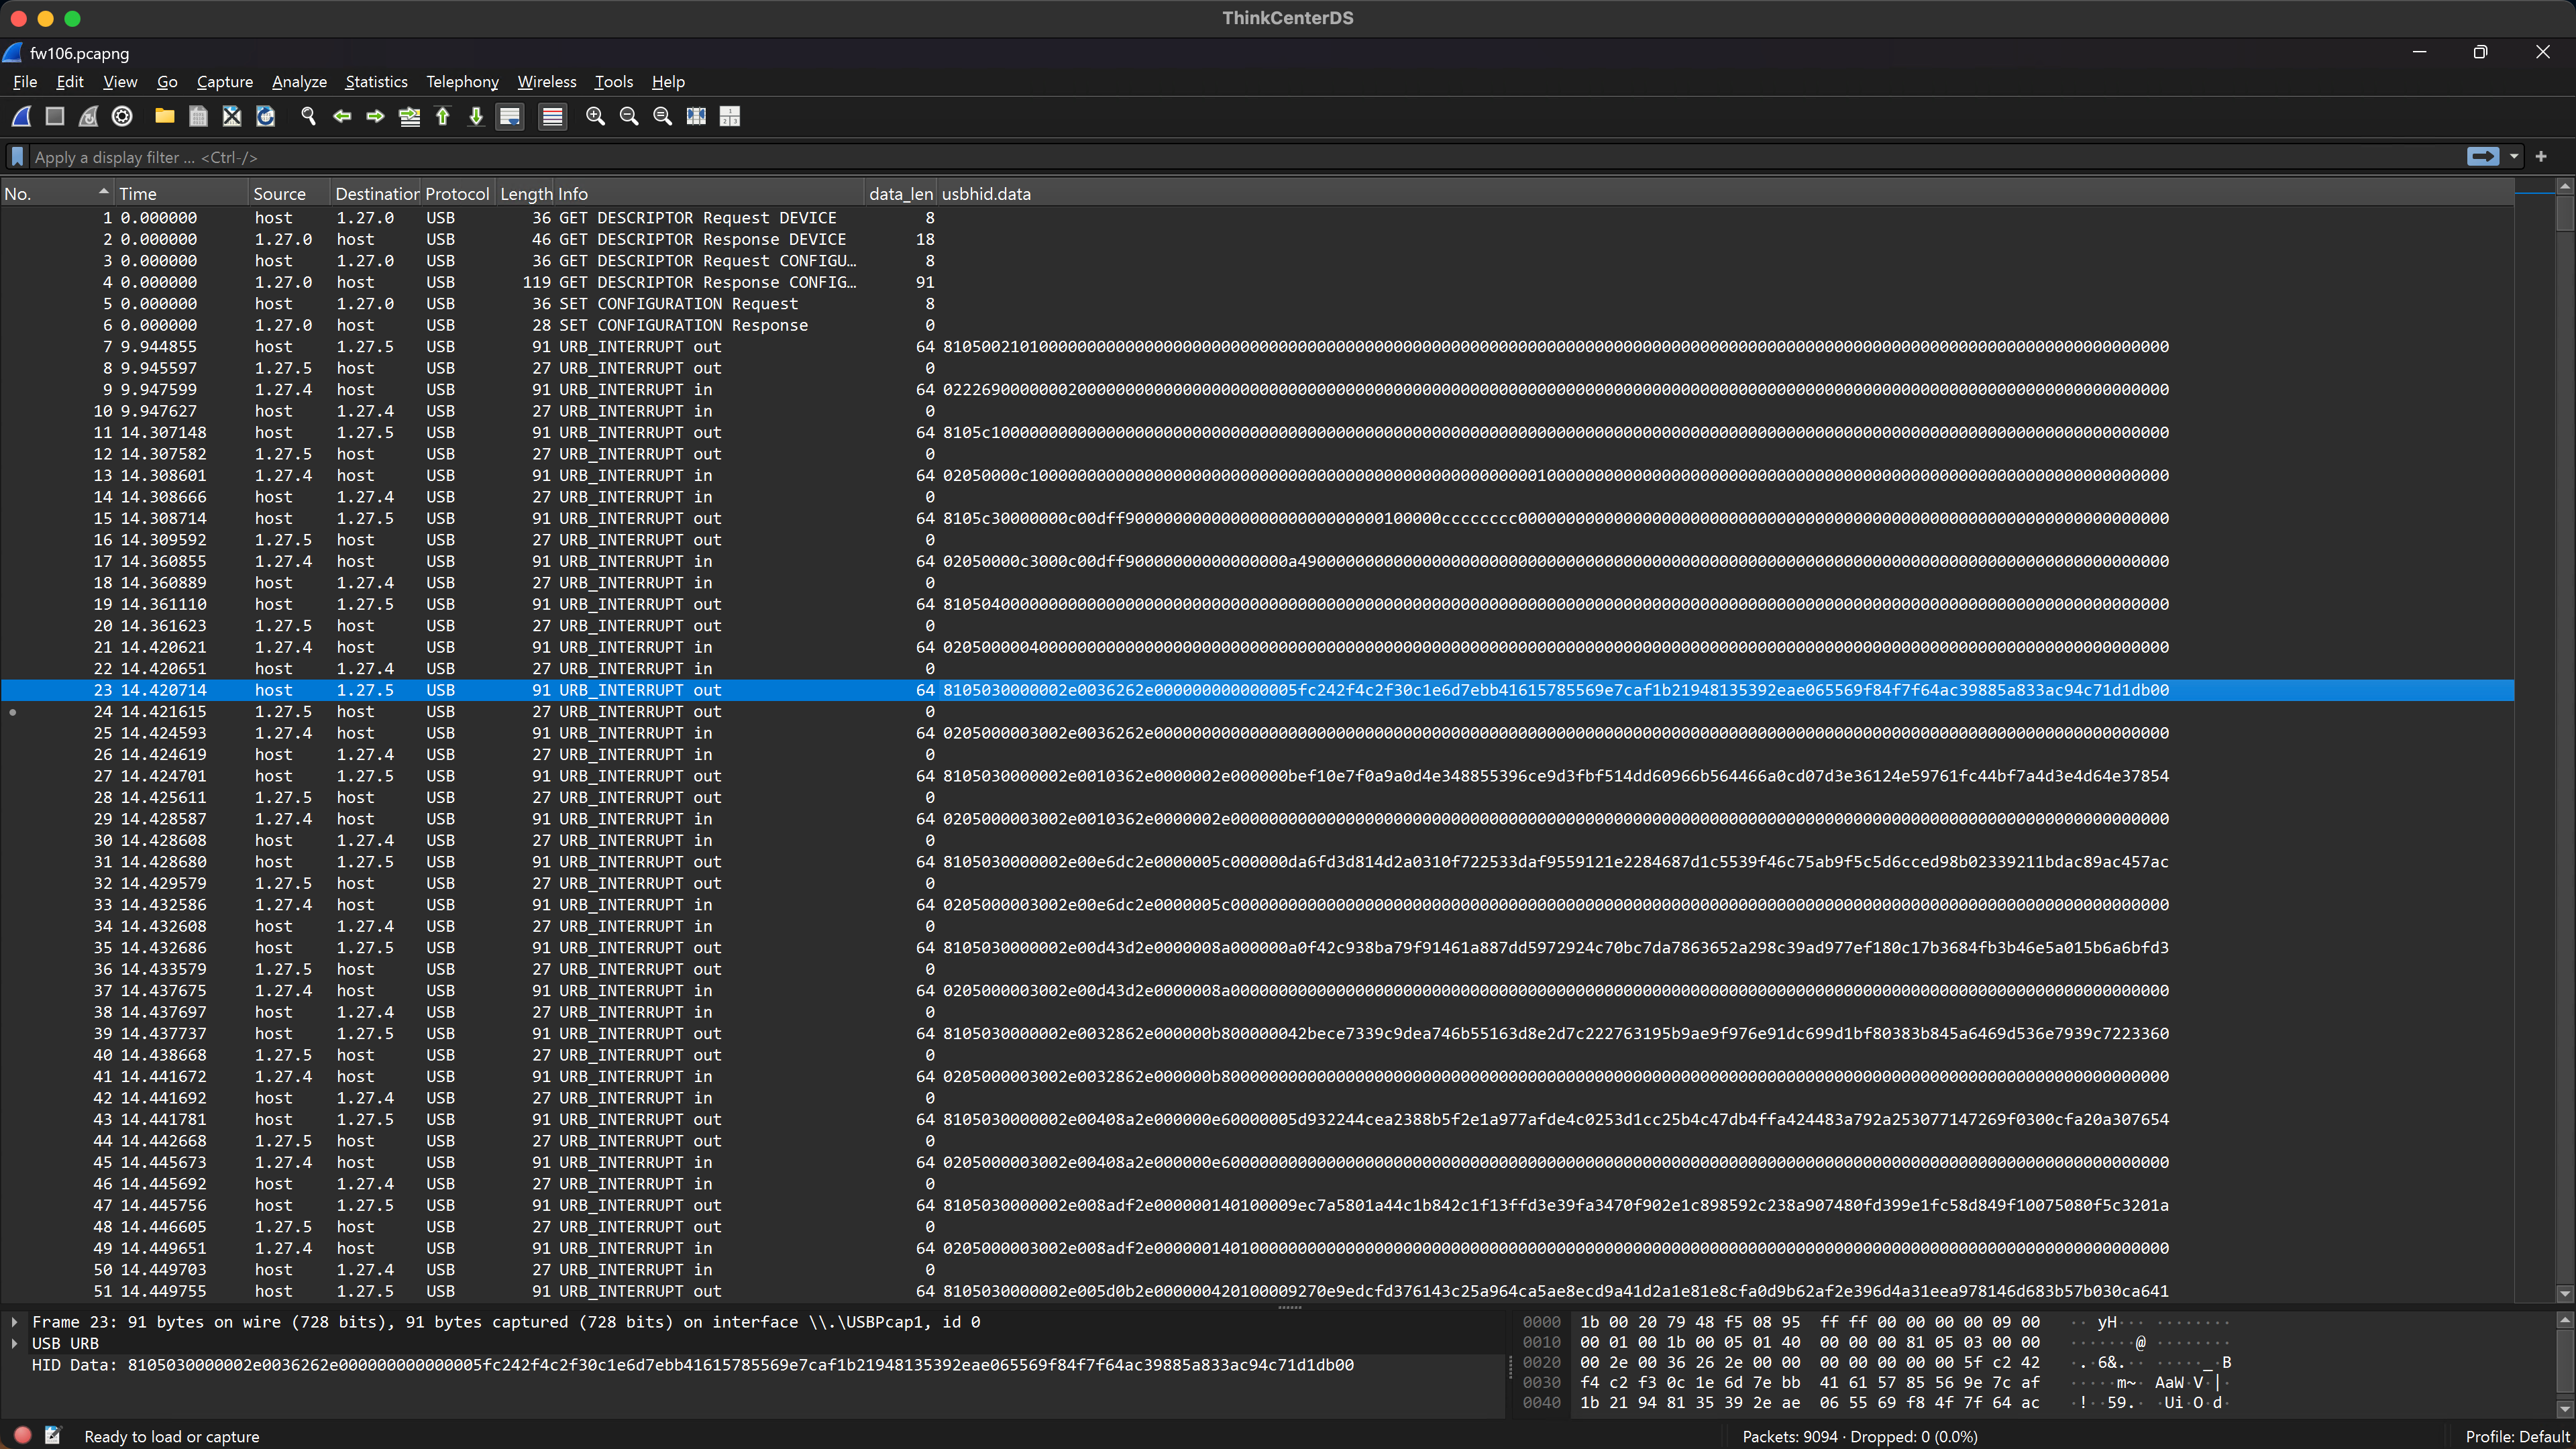The image size is (2576, 1449).
Task: Sort by Time column header
Action: (180, 194)
